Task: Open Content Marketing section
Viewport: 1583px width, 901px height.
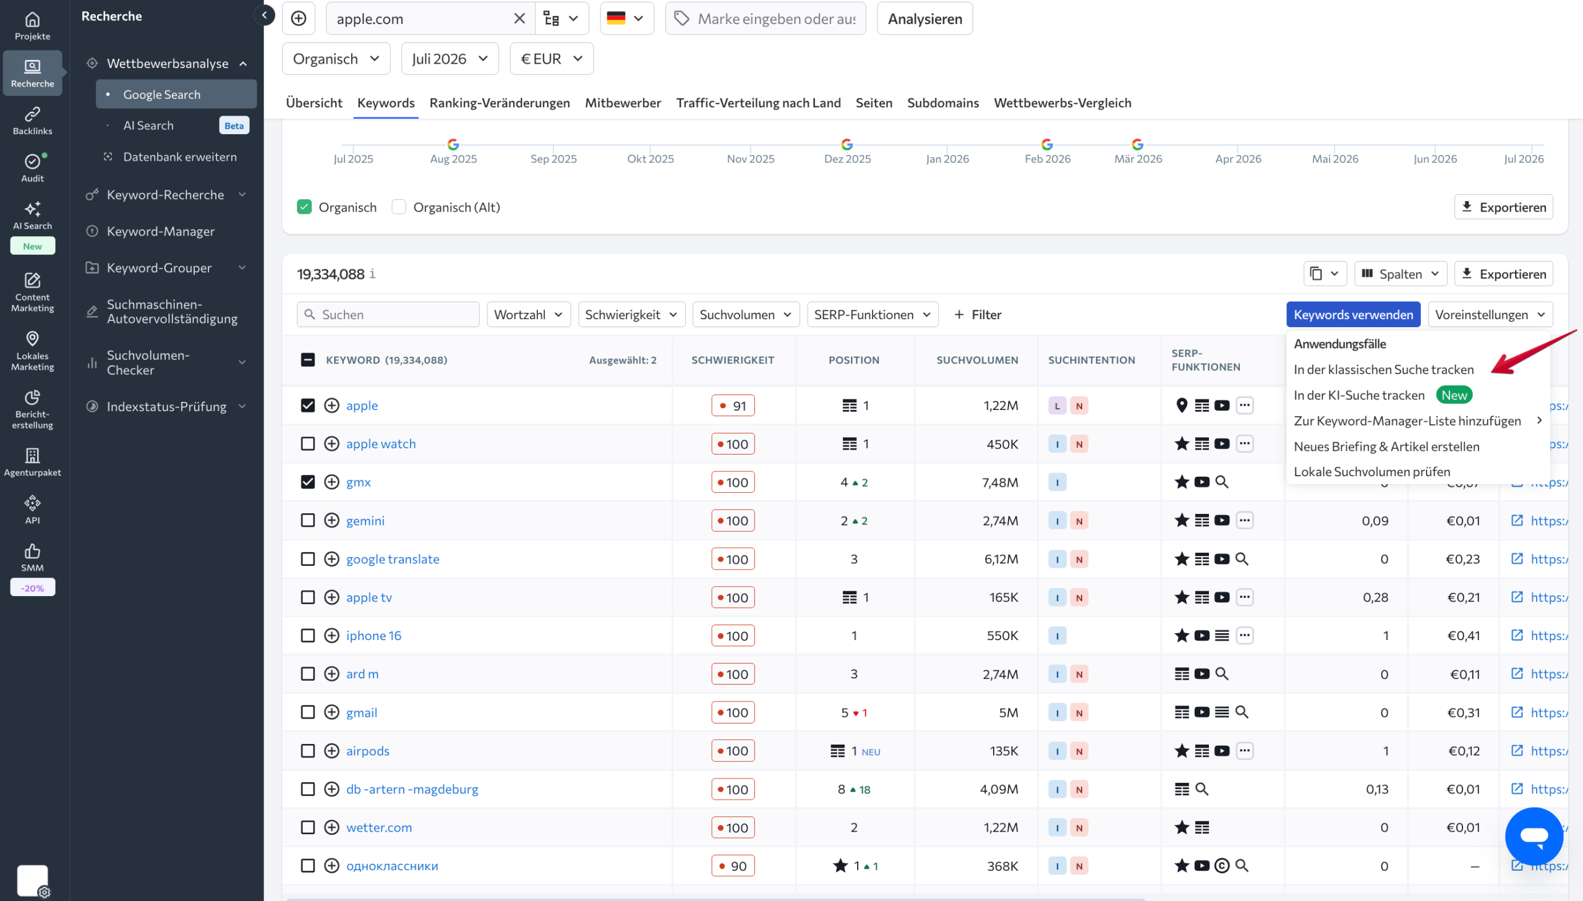Action: [32, 292]
